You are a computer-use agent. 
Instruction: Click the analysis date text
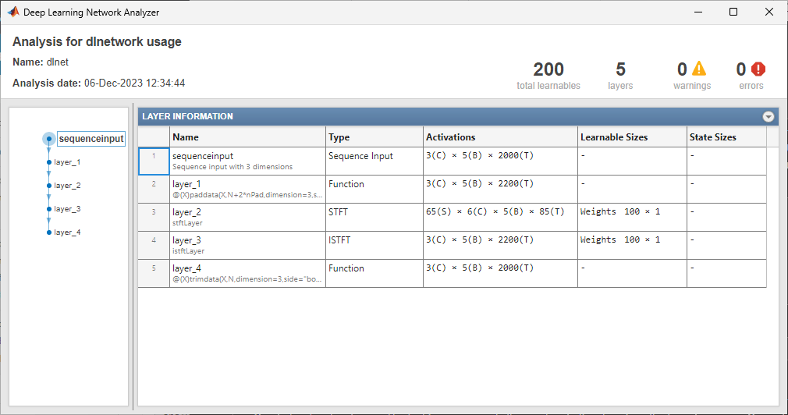pyautogui.click(x=98, y=83)
